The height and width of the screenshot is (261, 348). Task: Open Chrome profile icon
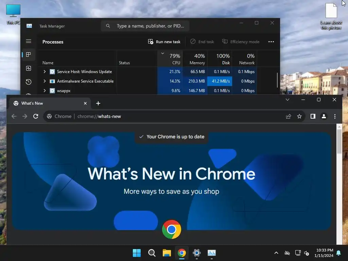tap(324, 116)
